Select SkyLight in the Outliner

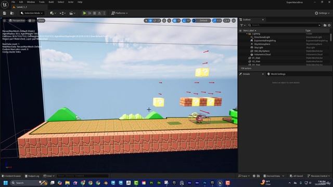tap(259, 47)
